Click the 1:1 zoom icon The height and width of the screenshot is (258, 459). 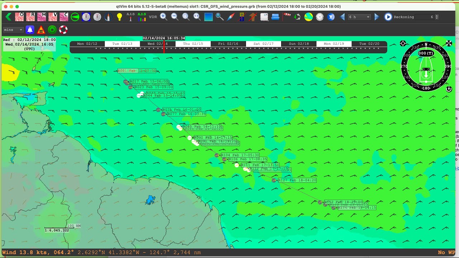[197, 17]
